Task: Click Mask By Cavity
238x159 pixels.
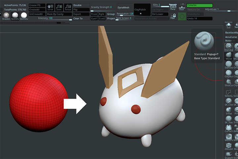Action: click(x=59, y=14)
